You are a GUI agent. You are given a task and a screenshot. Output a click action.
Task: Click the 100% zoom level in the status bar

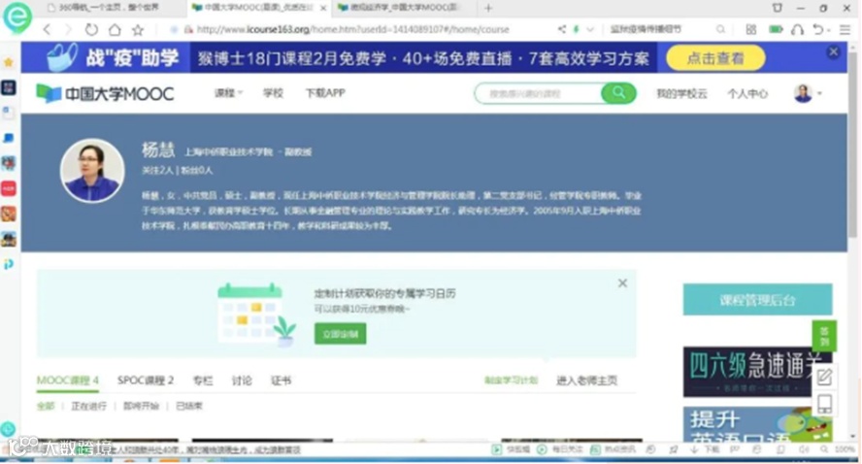point(845,449)
